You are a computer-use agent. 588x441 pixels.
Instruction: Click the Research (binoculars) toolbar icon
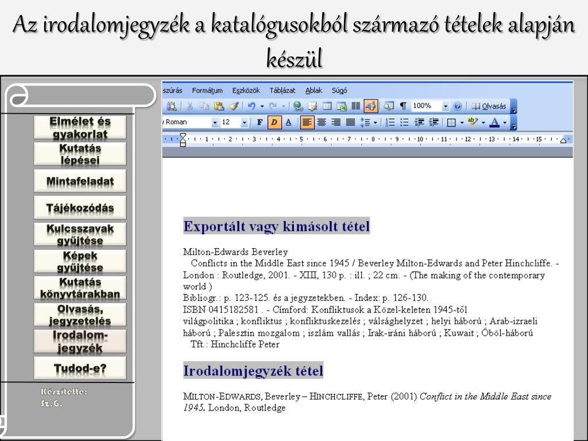point(172,106)
